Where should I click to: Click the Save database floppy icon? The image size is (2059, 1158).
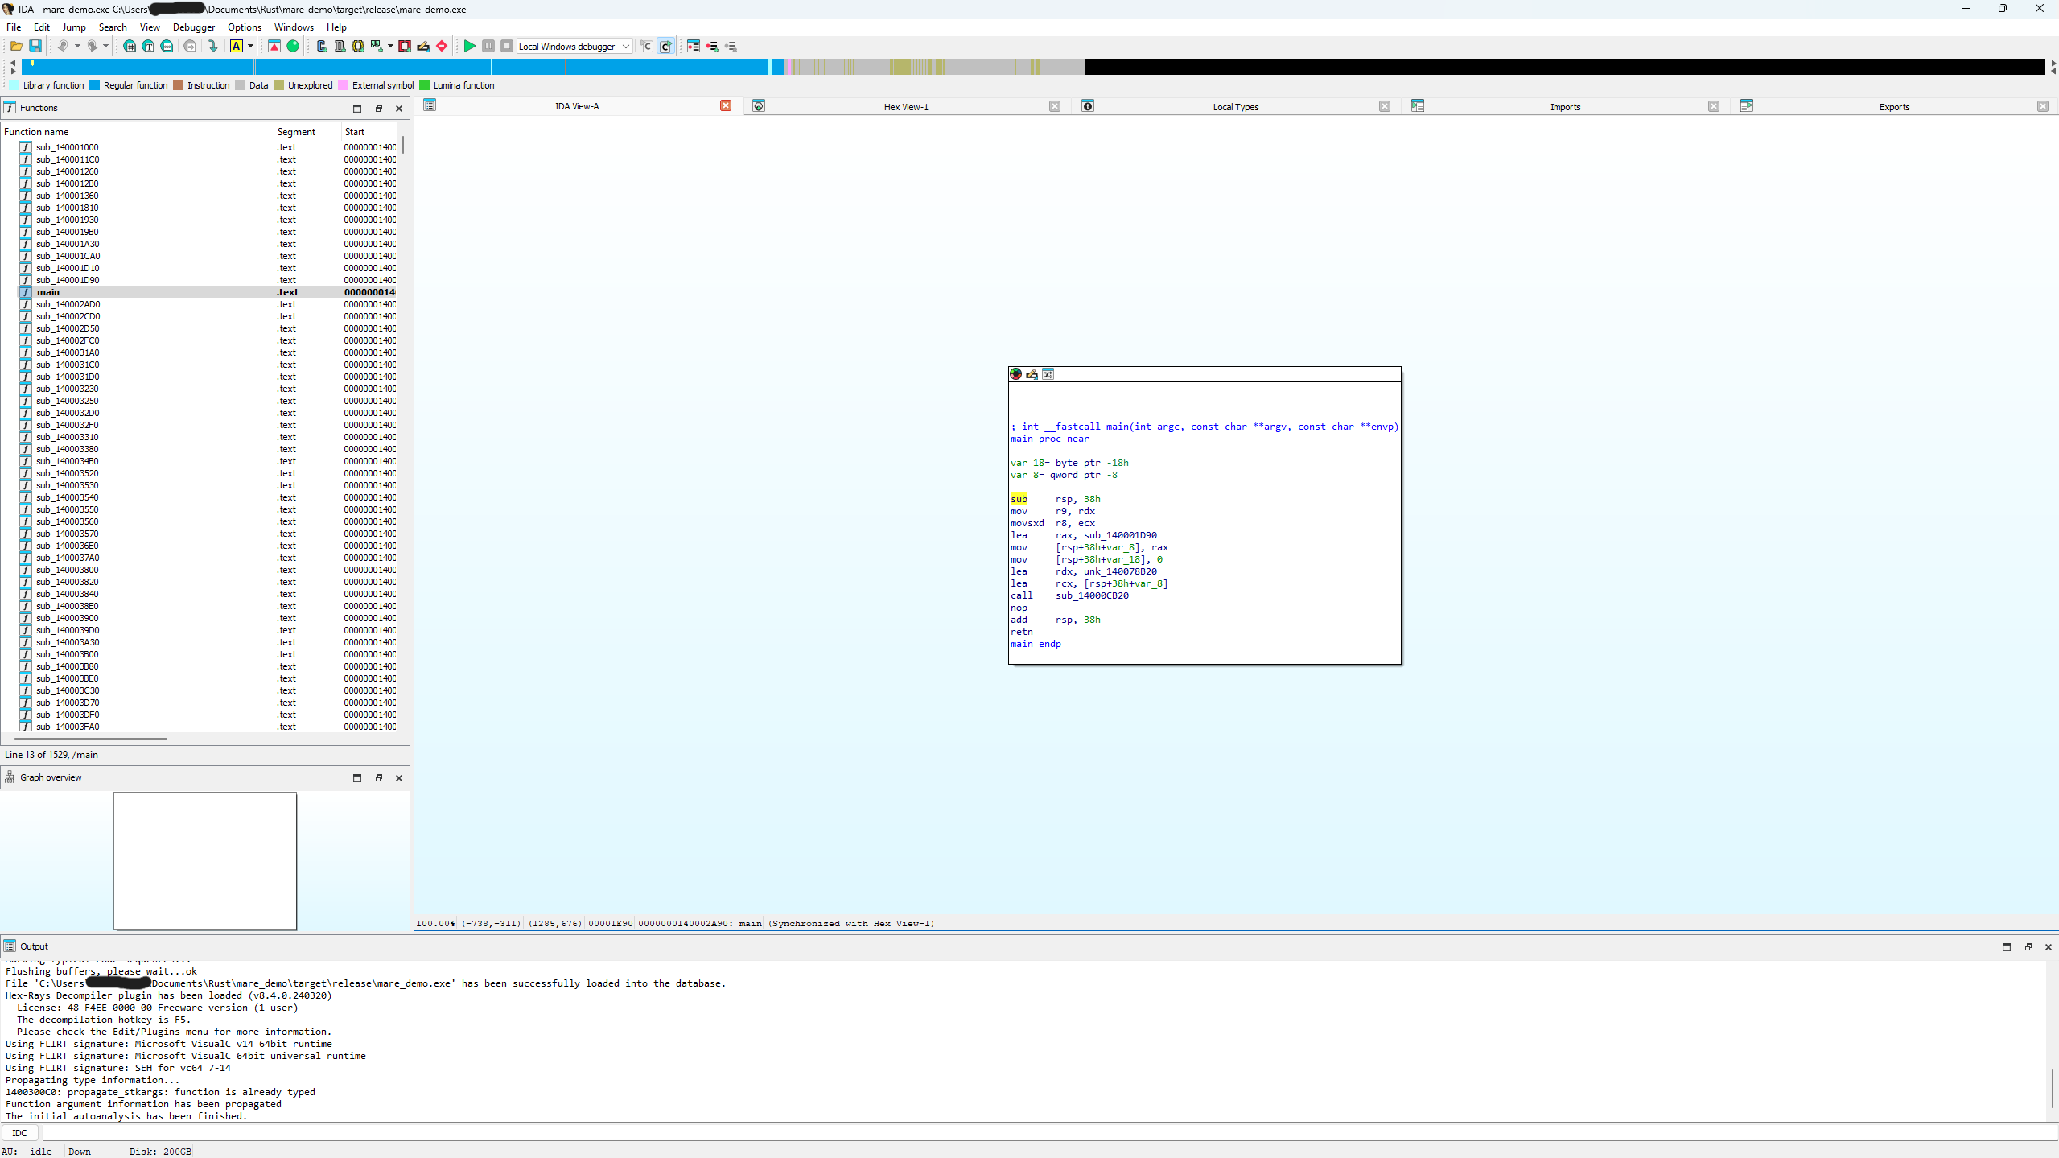tap(35, 46)
